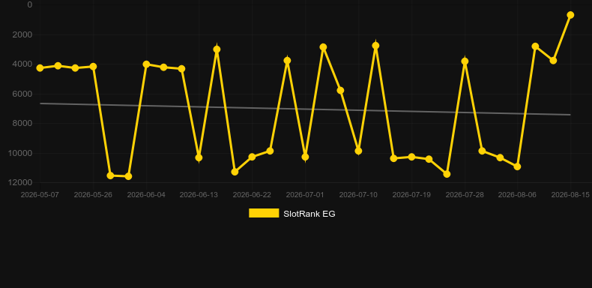The image size is (592, 288).
Task: Select the data point above 2026-07-19 label
Action: [411, 157]
